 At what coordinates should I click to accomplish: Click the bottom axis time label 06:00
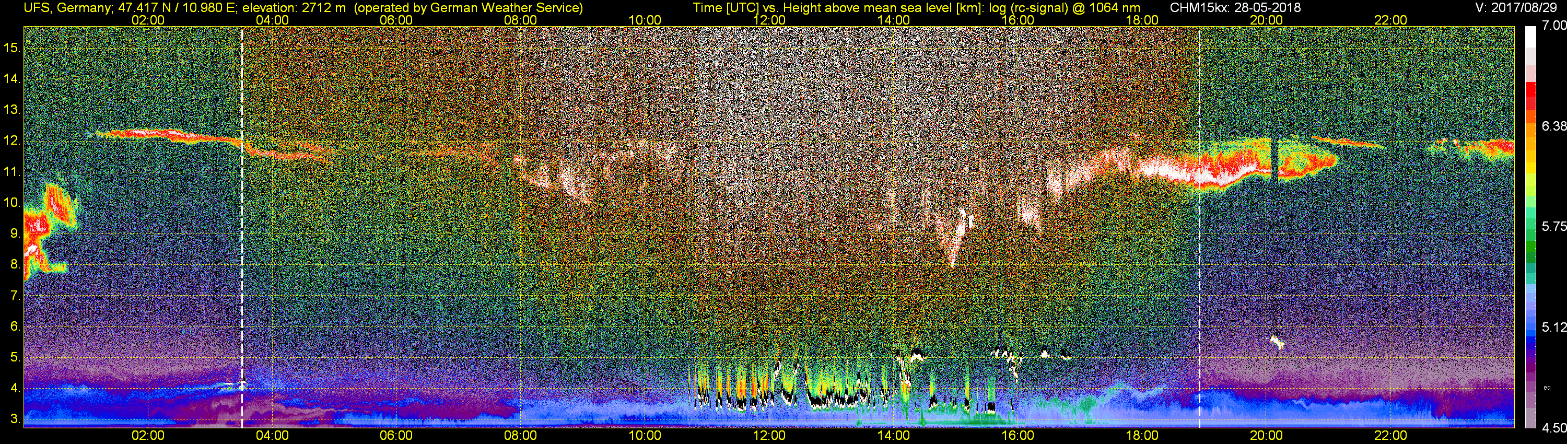point(396,436)
